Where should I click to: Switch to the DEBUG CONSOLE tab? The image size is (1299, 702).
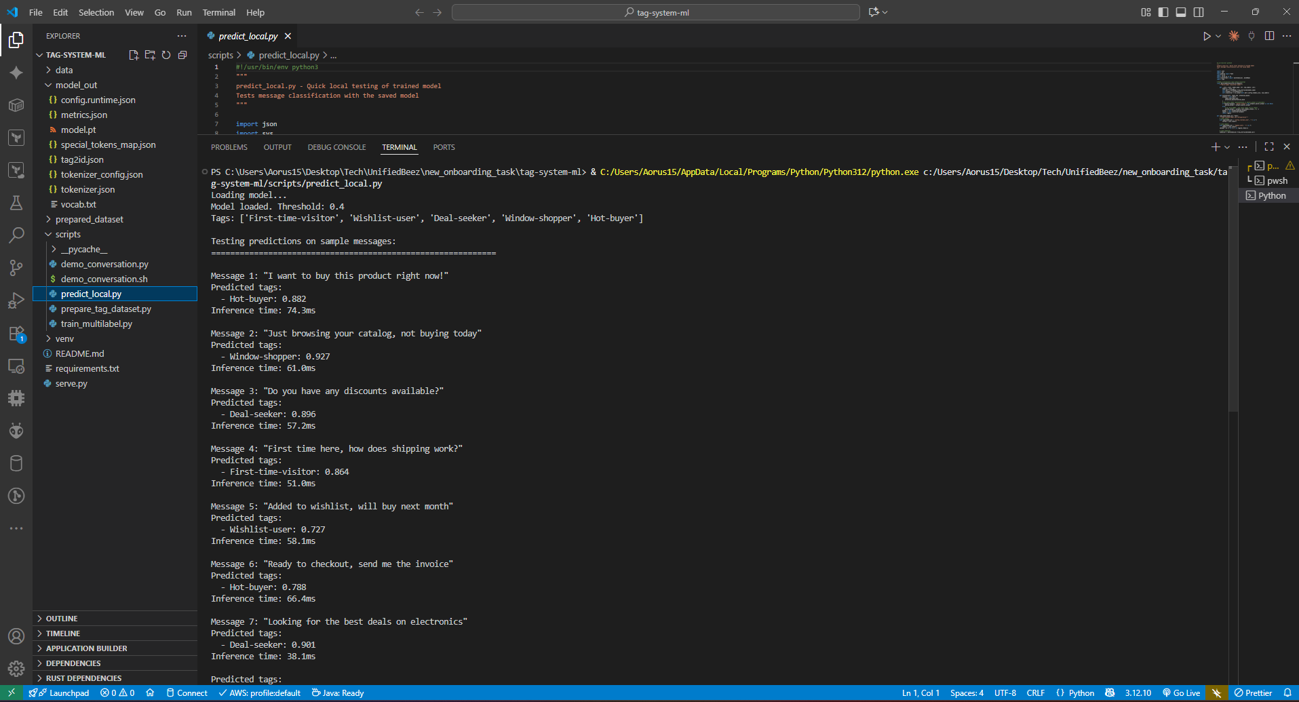[x=336, y=147]
